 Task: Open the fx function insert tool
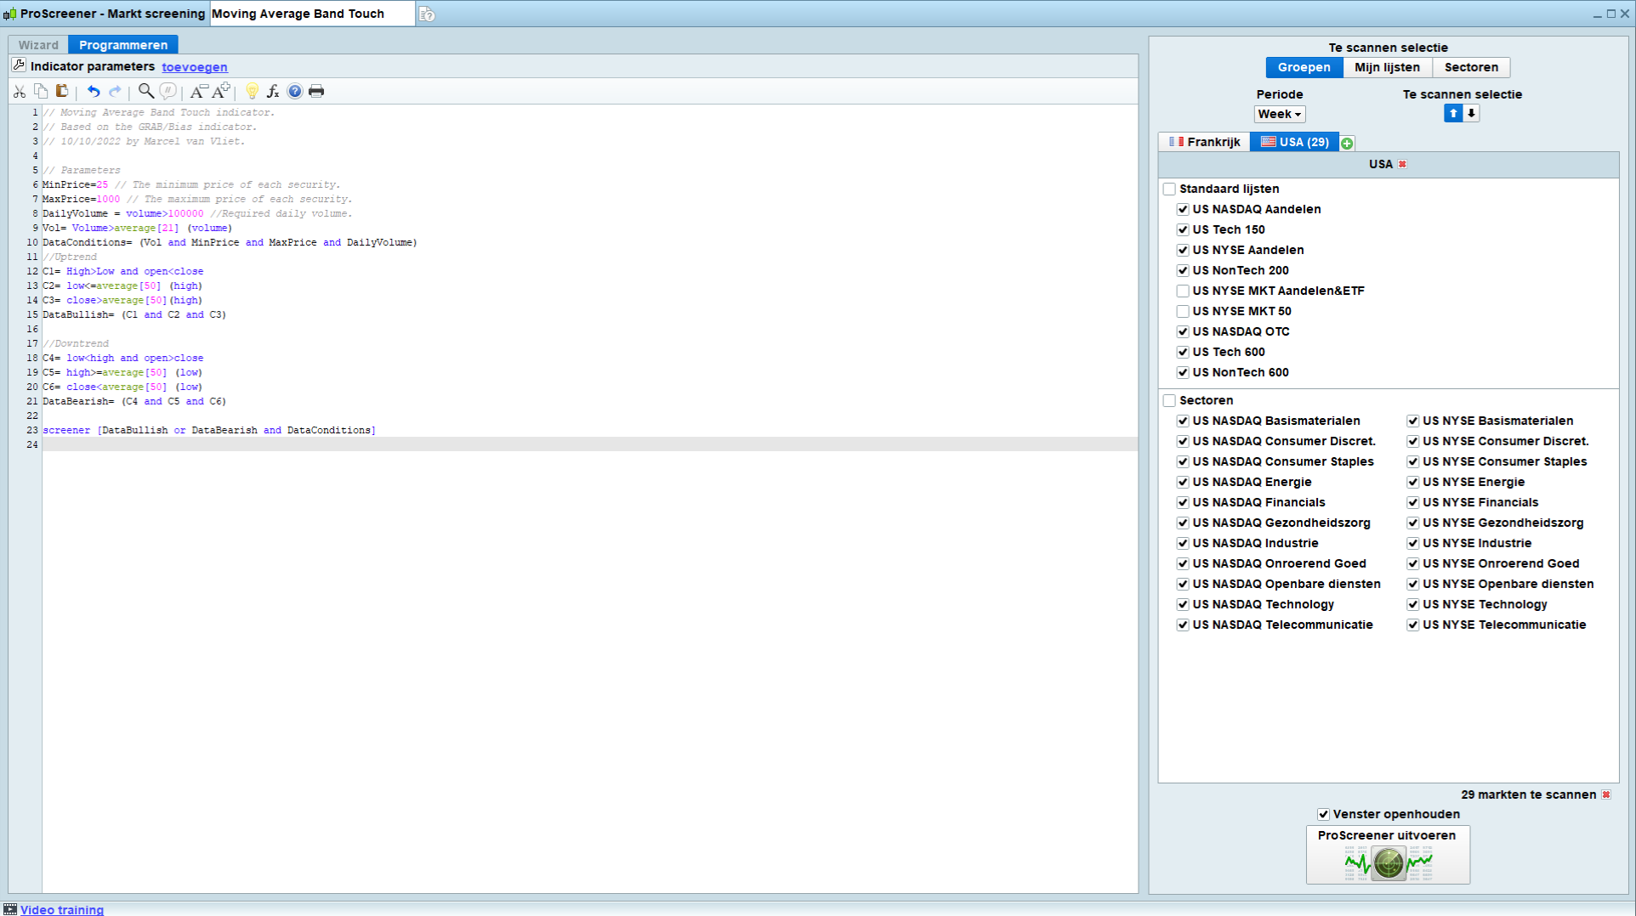pyautogui.click(x=273, y=91)
